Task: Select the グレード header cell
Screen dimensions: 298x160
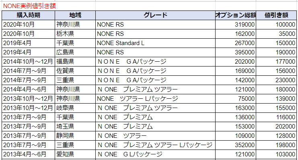Action: coord(156,15)
